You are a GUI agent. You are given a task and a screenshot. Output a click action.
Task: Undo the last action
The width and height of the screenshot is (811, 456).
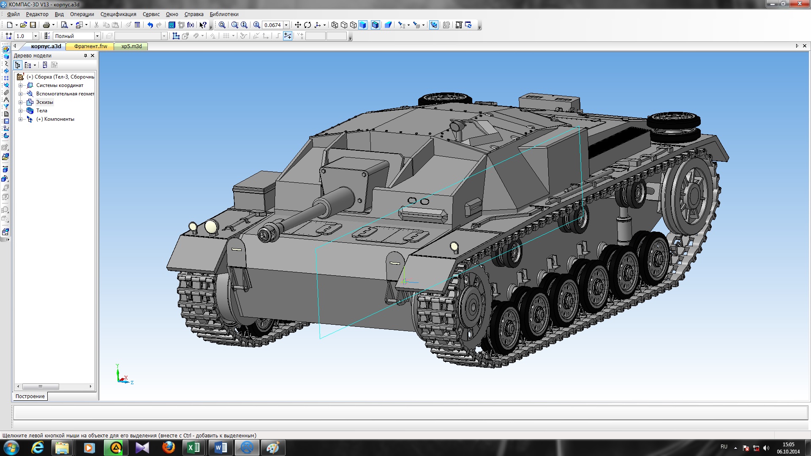(x=150, y=25)
